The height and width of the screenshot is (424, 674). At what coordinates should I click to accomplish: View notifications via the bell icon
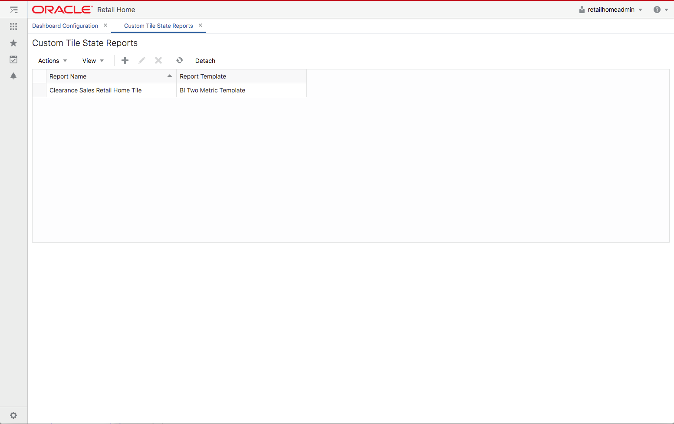tap(13, 76)
